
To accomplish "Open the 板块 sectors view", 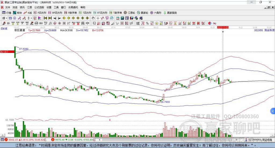I will click(17, 13).
